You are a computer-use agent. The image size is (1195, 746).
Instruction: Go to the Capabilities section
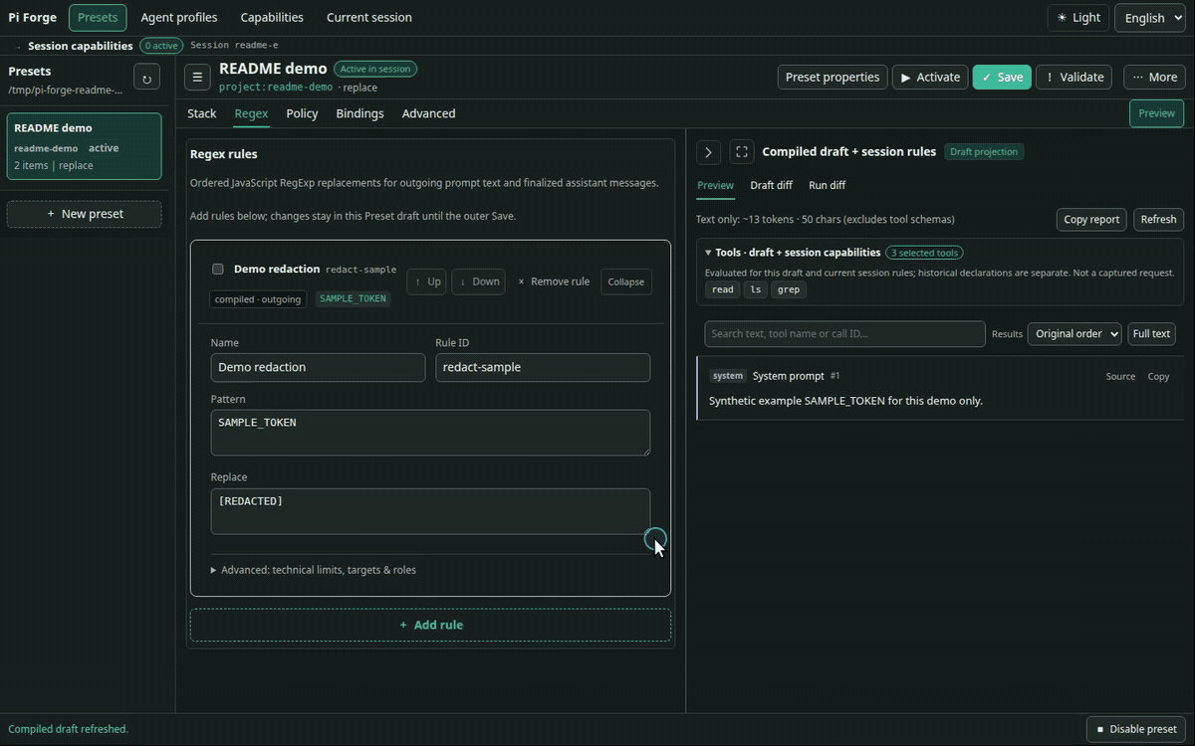(272, 18)
